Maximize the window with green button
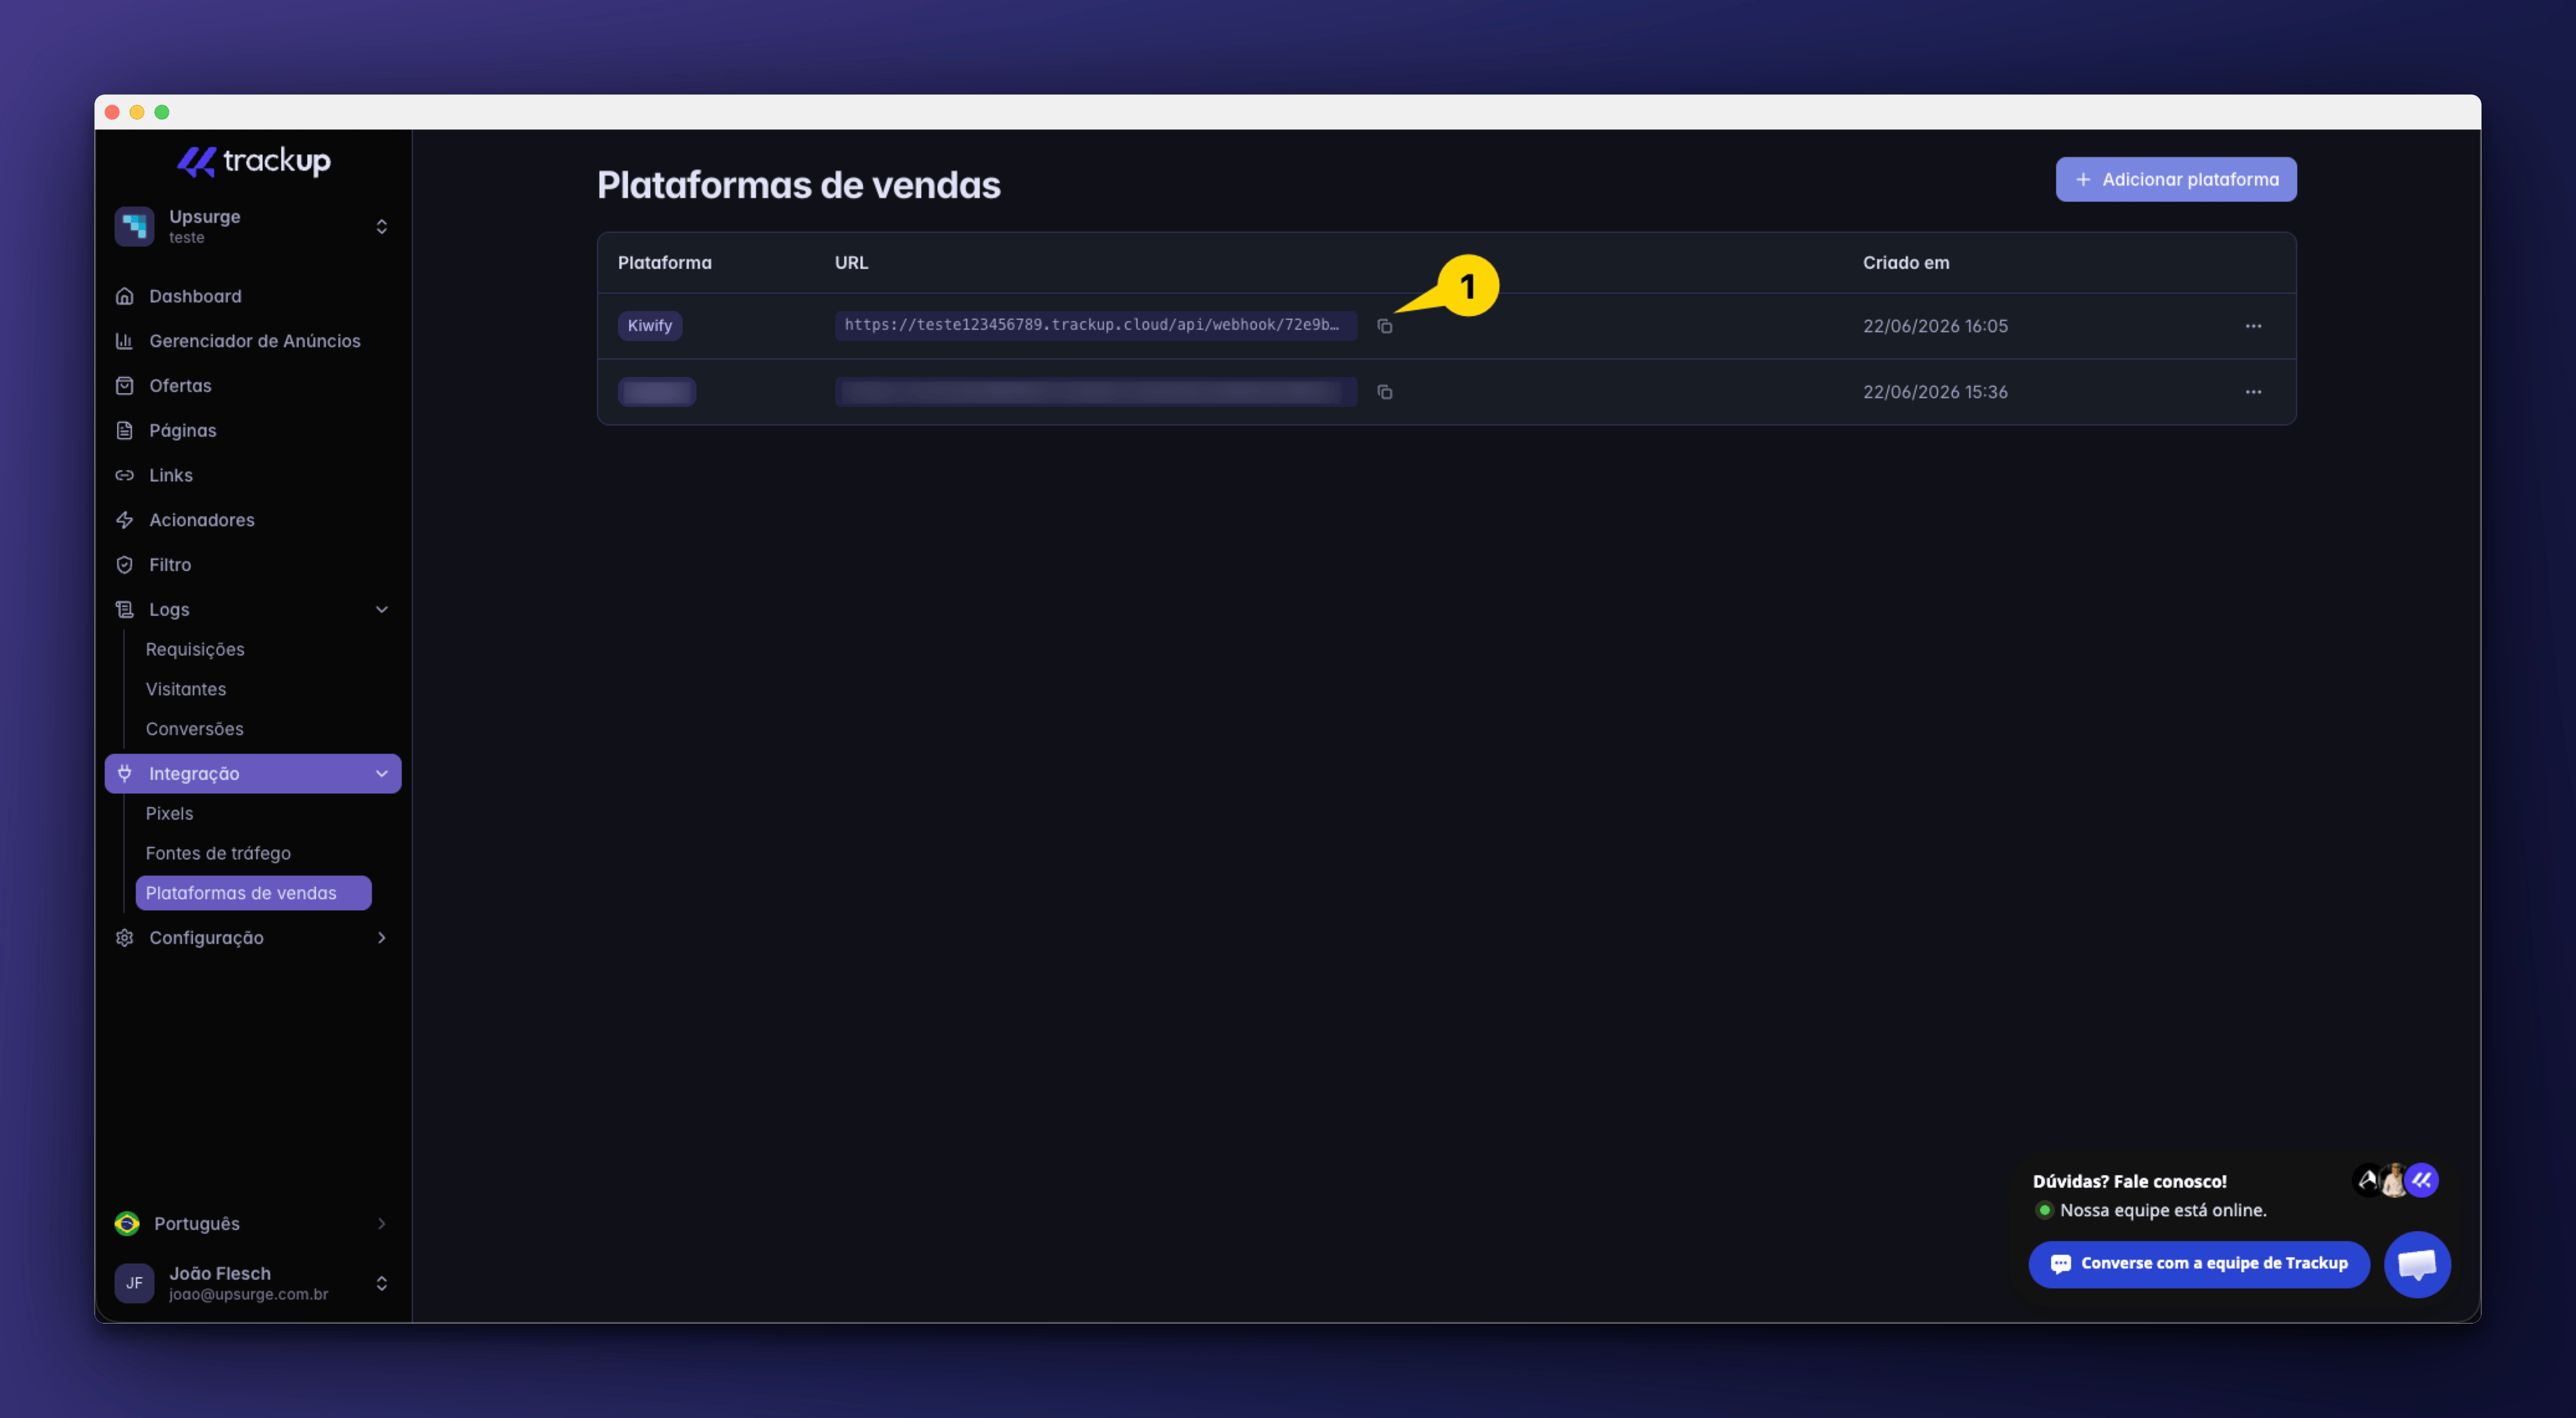The height and width of the screenshot is (1418, 2576). (162, 112)
